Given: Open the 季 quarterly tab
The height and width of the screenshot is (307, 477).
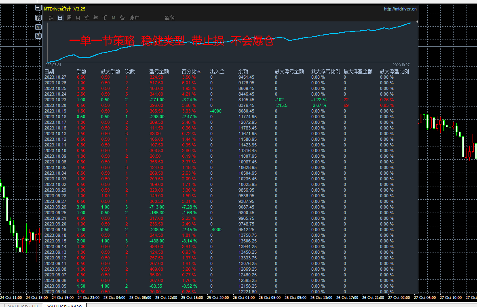Looking at the screenshot, I should coord(87,18).
